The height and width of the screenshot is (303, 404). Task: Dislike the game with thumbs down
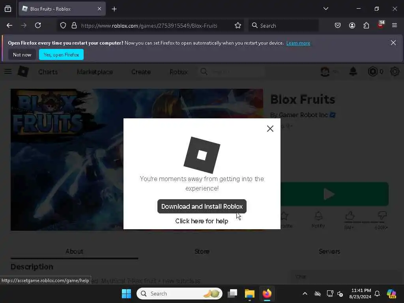coord(382,215)
